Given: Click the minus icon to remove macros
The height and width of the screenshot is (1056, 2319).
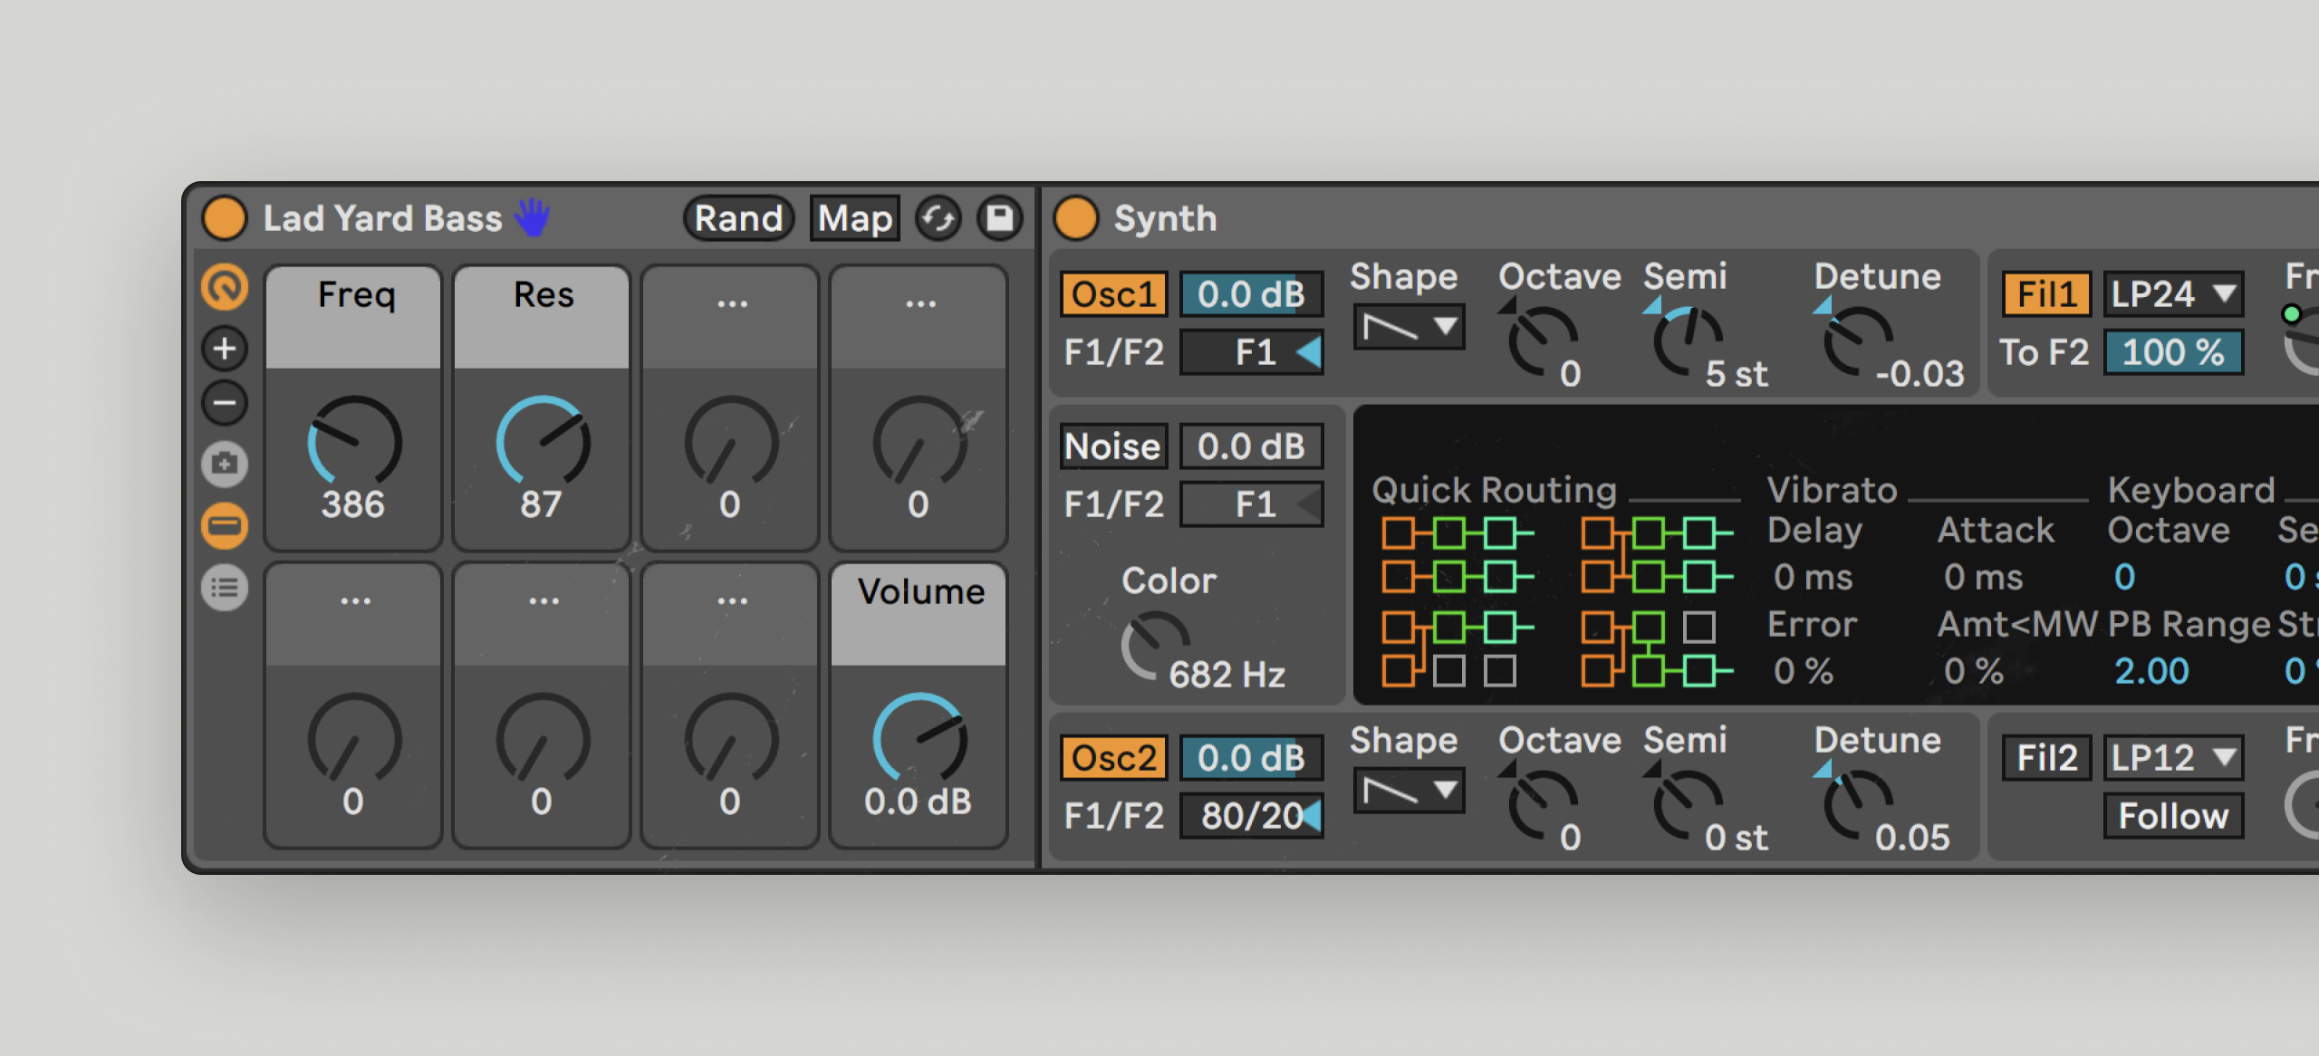Looking at the screenshot, I should (x=225, y=403).
